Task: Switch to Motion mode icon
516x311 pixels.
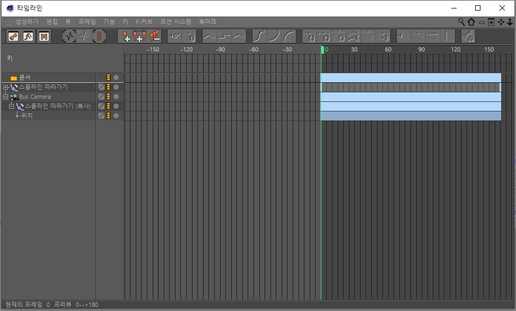Action: tap(44, 36)
